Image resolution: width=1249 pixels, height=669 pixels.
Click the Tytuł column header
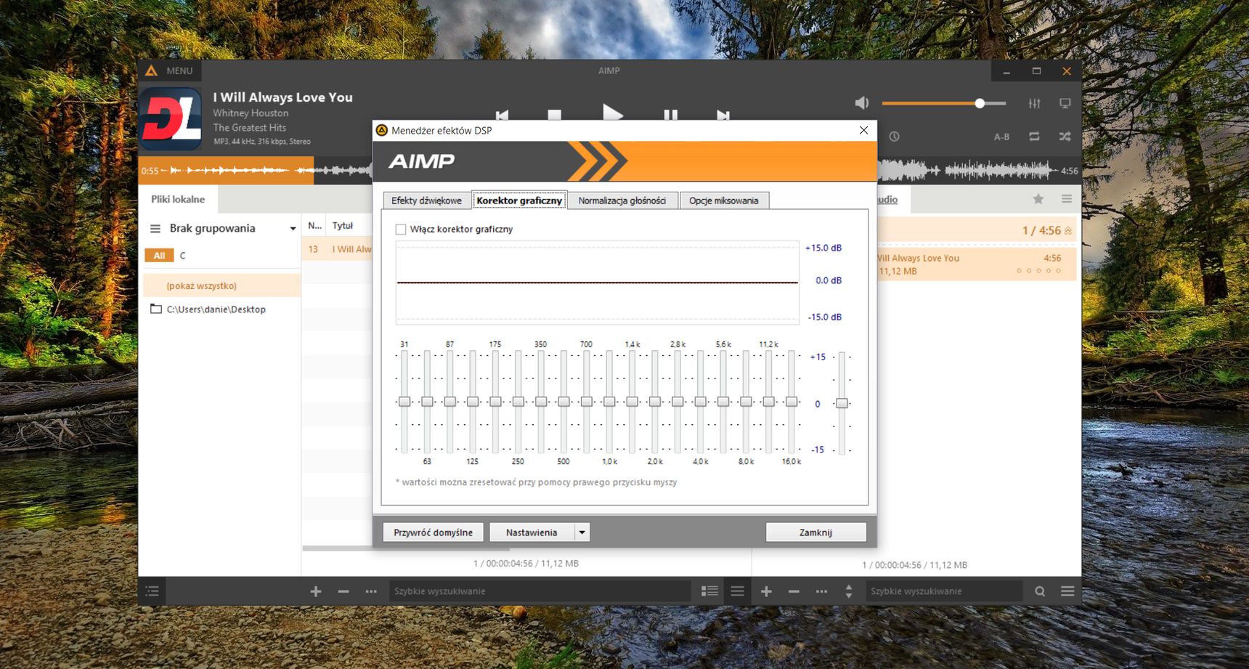pos(343,226)
